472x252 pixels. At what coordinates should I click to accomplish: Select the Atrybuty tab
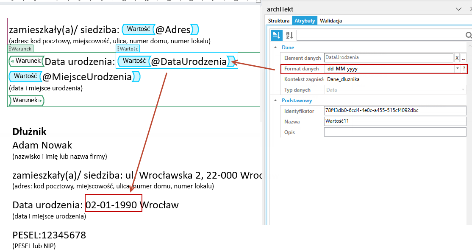(x=305, y=21)
